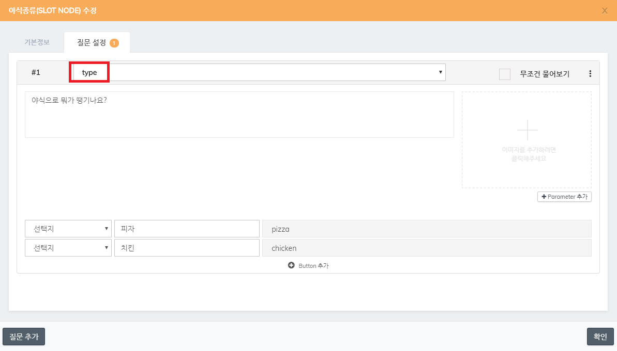The height and width of the screenshot is (351, 617).
Task: Click the question text area 야식으로 뭐가 땡기나요?
Action: 239,115
